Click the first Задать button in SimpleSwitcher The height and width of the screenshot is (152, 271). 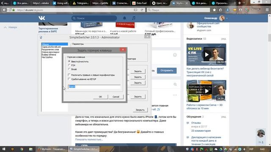[x=138, y=71]
